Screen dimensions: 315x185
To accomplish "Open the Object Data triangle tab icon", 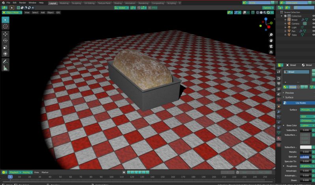I will point(279,133).
